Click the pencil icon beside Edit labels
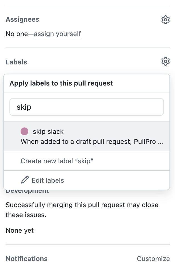 (x=25, y=180)
